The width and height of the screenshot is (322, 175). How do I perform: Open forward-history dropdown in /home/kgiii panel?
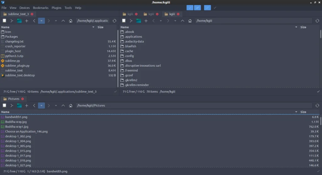(x=175, y=20)
